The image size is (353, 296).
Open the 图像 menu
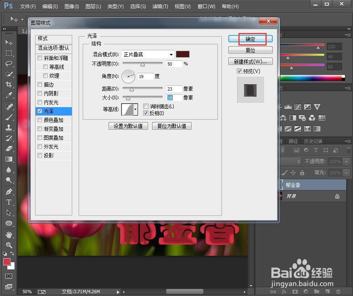[71, 6]
